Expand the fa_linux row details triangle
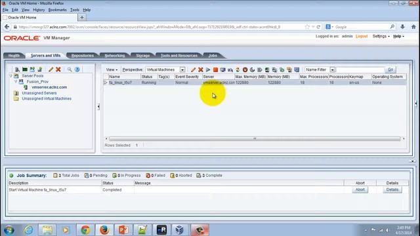 (x=106, y=83)
